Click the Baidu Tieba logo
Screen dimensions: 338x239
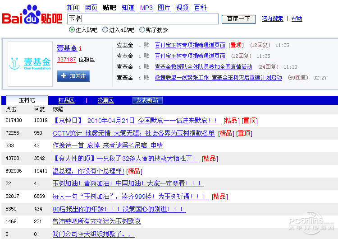point(32,15)
